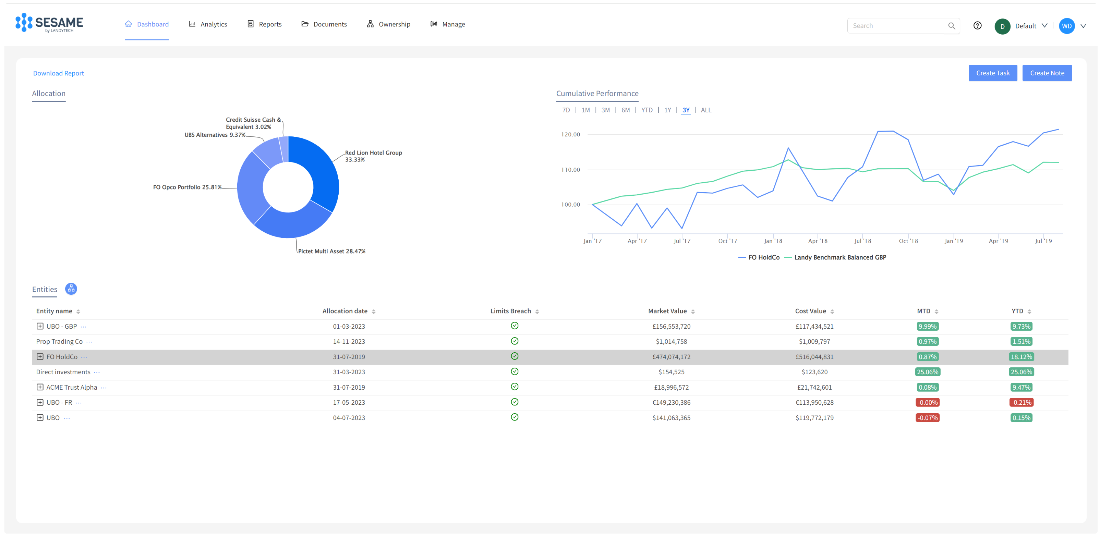
Task: Open more options for Direct investments
Action: tap(97, 372)
